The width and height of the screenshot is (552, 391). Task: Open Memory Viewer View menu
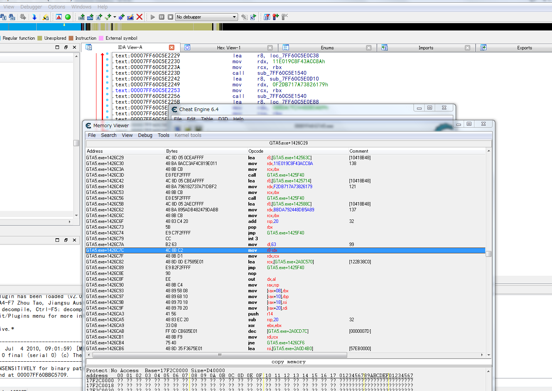click(x=127, y=135)
